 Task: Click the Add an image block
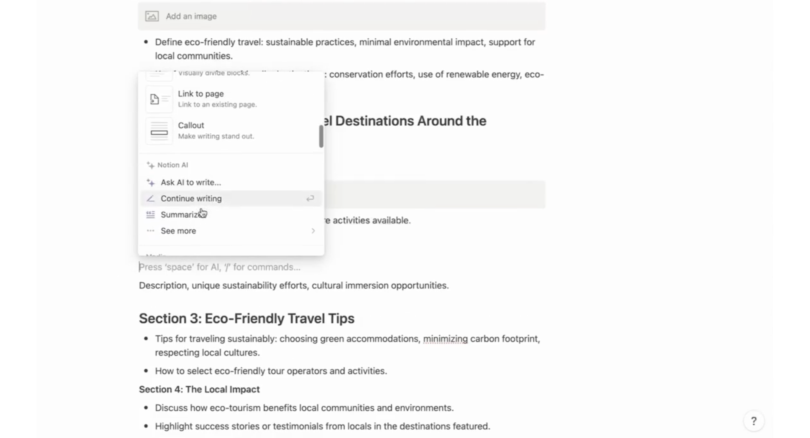point(341,16)
